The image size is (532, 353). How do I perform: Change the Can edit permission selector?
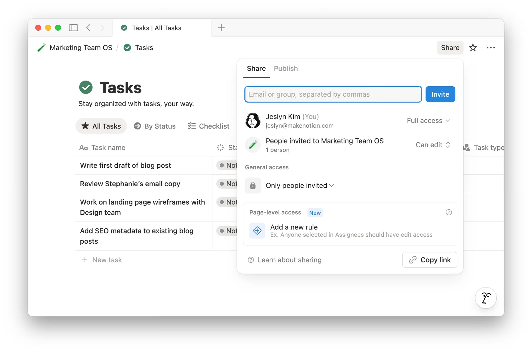click(x=433, y=145)
